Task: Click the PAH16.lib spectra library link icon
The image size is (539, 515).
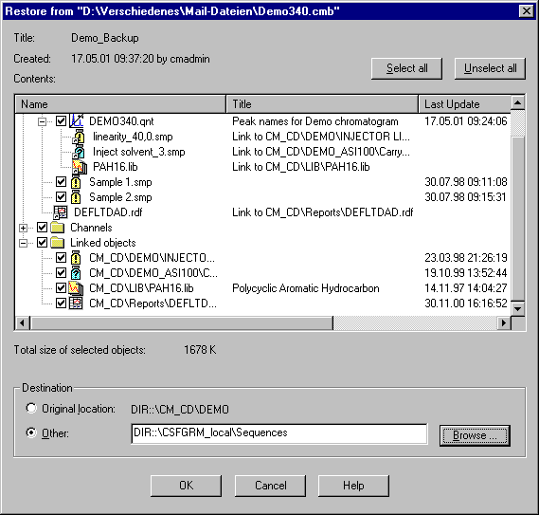Action: (x=79, y=167)
